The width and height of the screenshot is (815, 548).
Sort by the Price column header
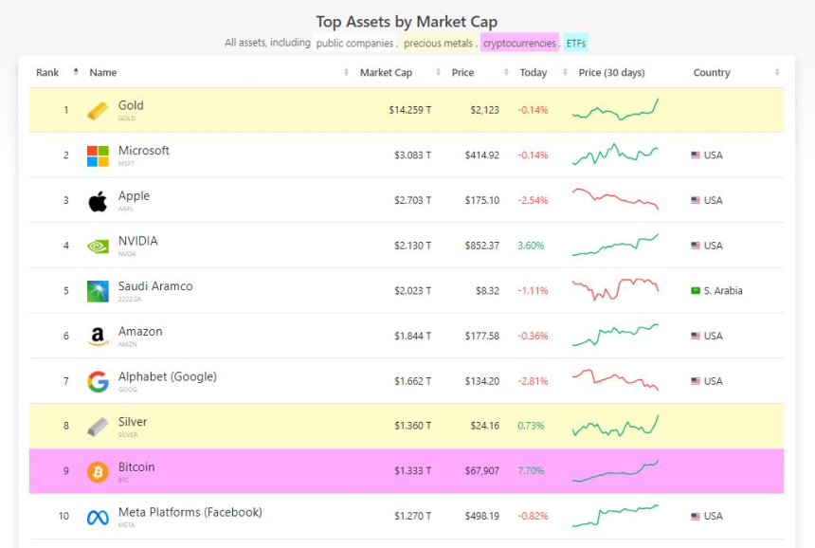pos(462,73)
